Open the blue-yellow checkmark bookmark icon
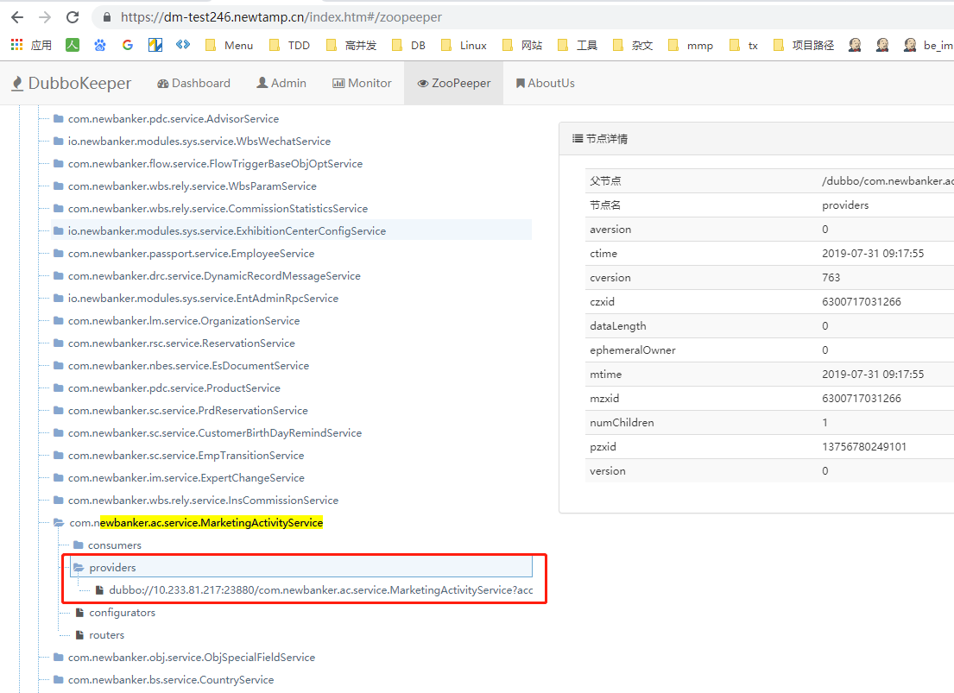954x693 pixels. click(155, 45)
